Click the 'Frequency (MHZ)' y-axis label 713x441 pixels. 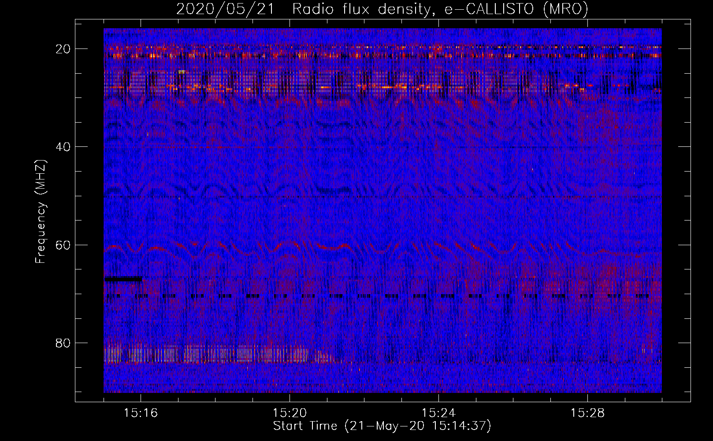click(41, 212)
